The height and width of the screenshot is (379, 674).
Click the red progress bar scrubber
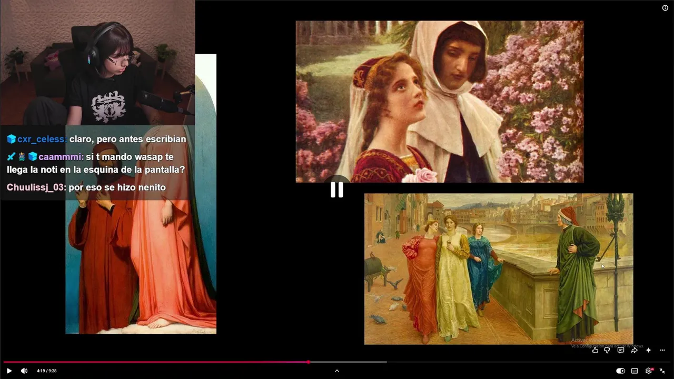pyautogui.click(x=308, y=362)
